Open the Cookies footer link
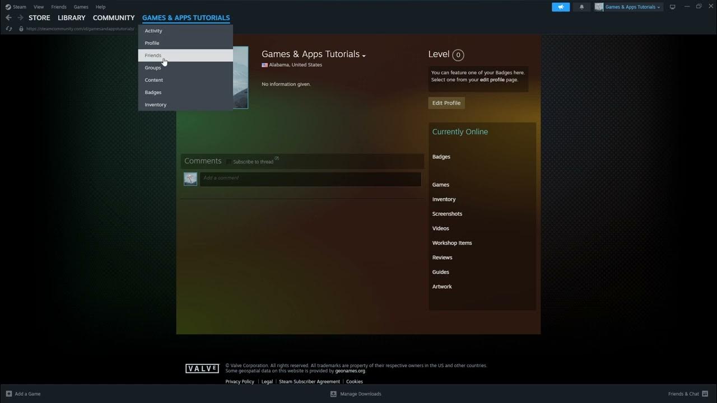The width and height of the screenshot is (717, 403). coord(355,382)
